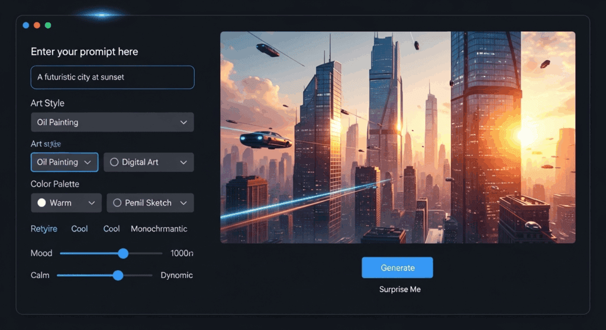Viewport: 606px width, 330px height.
Task: Select the Retyire palette tab
Action: (44, 228)
